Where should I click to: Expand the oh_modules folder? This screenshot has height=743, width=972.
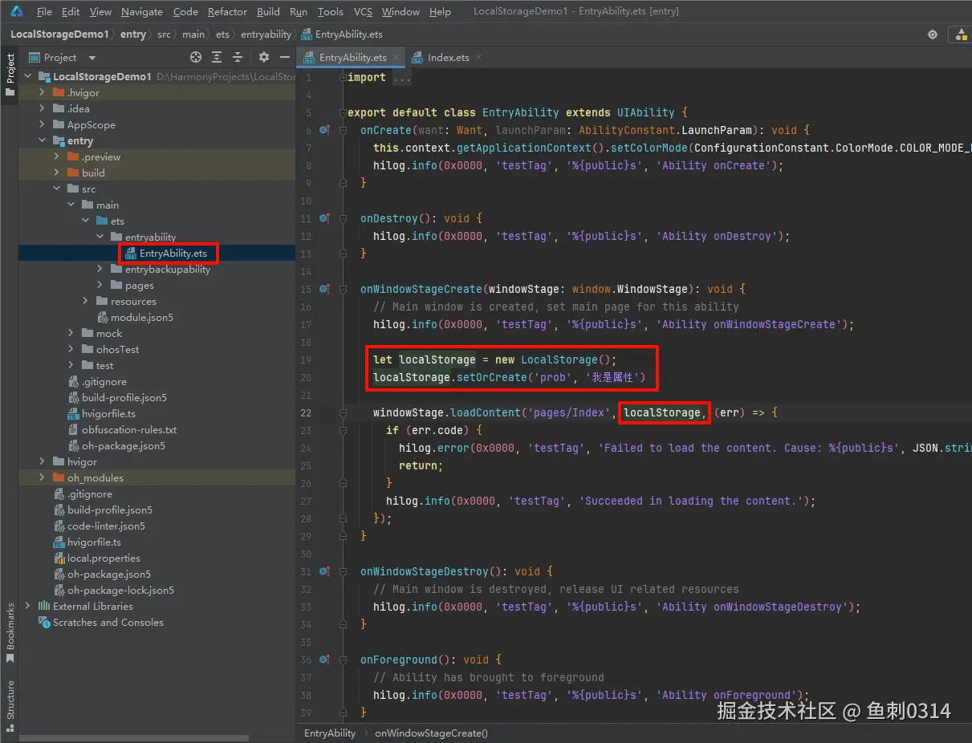coord(43,477)
